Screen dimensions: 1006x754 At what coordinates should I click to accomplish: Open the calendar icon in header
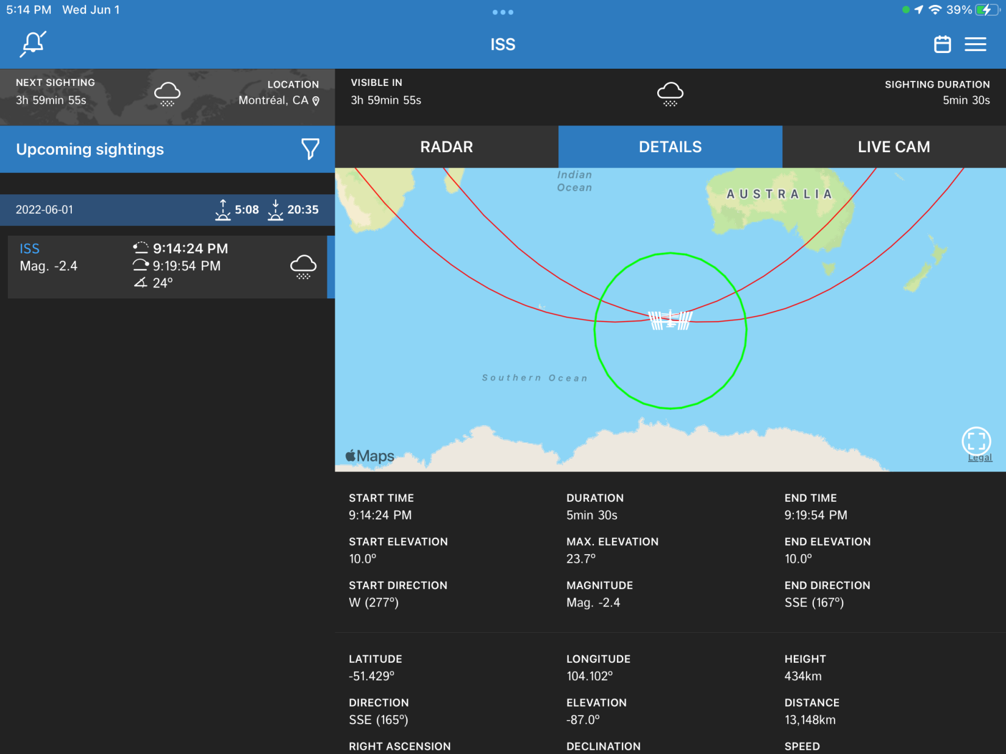tap(942, 44)
